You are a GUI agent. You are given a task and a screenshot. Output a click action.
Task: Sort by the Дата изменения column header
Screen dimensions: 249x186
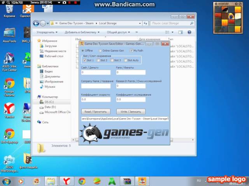pyautogui.click(x=149, y=39)
